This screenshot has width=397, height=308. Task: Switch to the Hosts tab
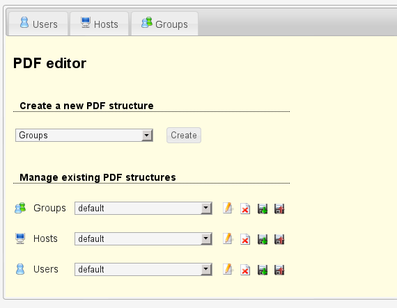point(99,24)
